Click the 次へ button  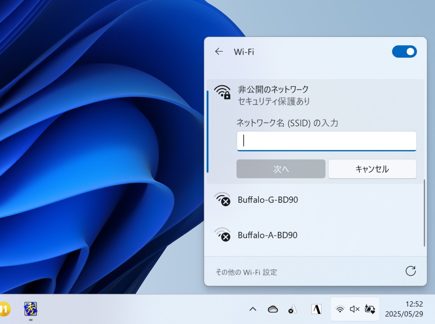point(281,169)
